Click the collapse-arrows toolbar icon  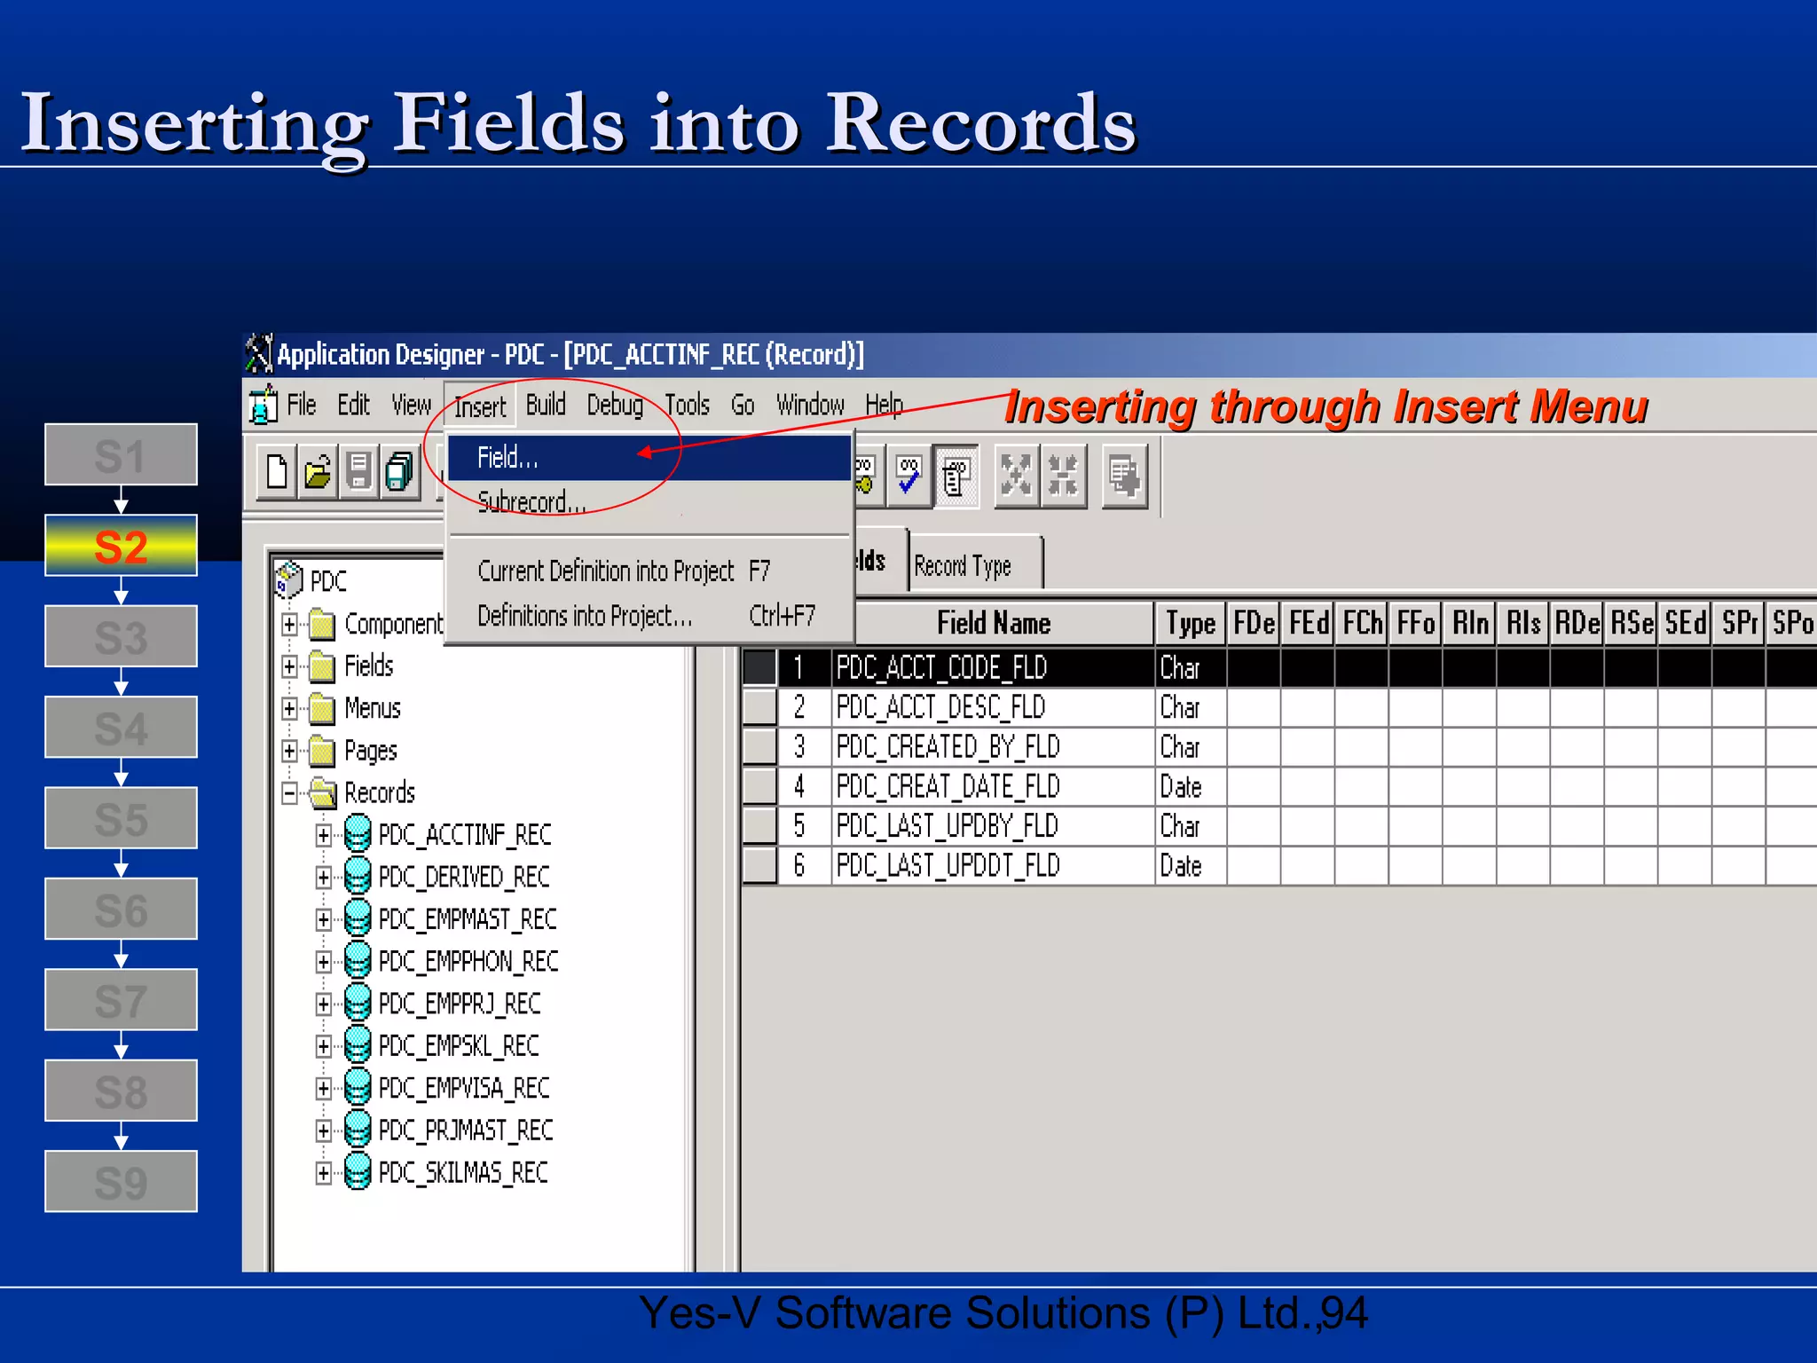tap(1063, 476)
